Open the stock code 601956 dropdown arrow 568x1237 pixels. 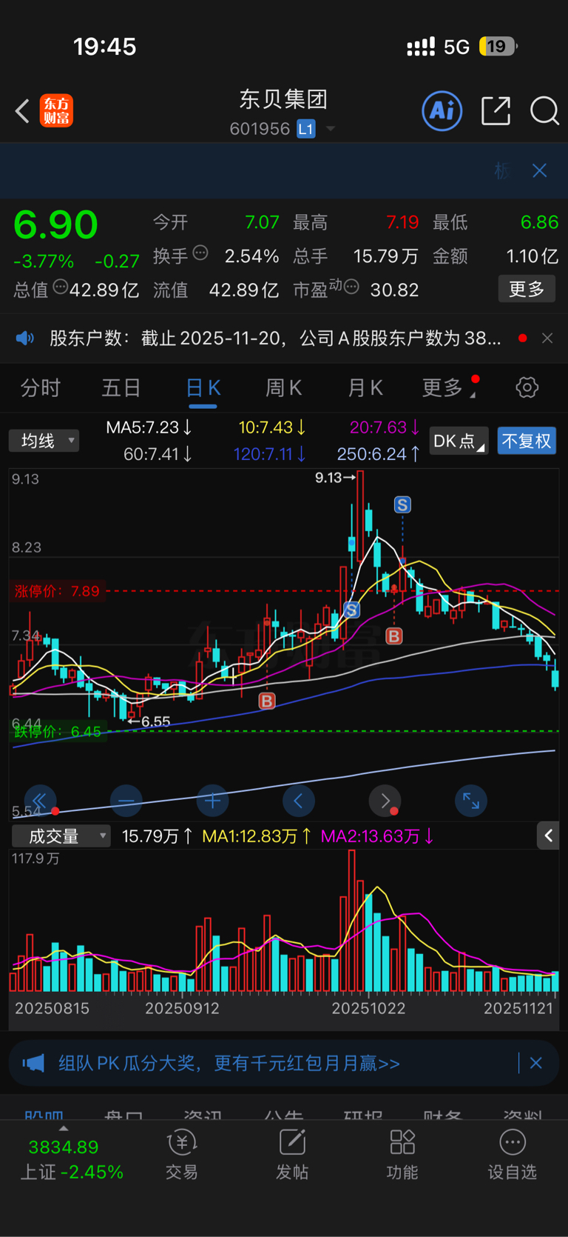[331, 129]
